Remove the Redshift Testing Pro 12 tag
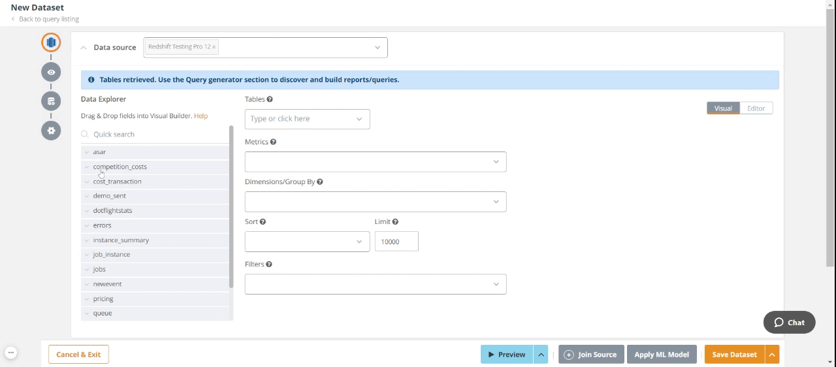 pos(214,47)
